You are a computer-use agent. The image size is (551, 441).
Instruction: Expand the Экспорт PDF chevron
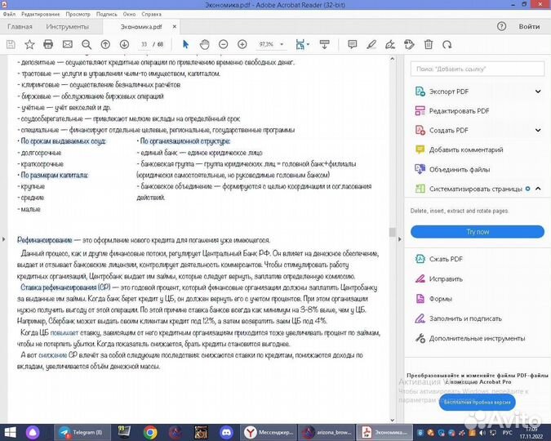(x=538, y=91)
